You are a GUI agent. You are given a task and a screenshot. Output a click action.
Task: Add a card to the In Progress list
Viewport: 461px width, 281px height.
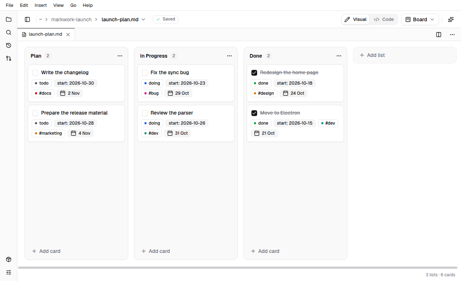[156, 251]
